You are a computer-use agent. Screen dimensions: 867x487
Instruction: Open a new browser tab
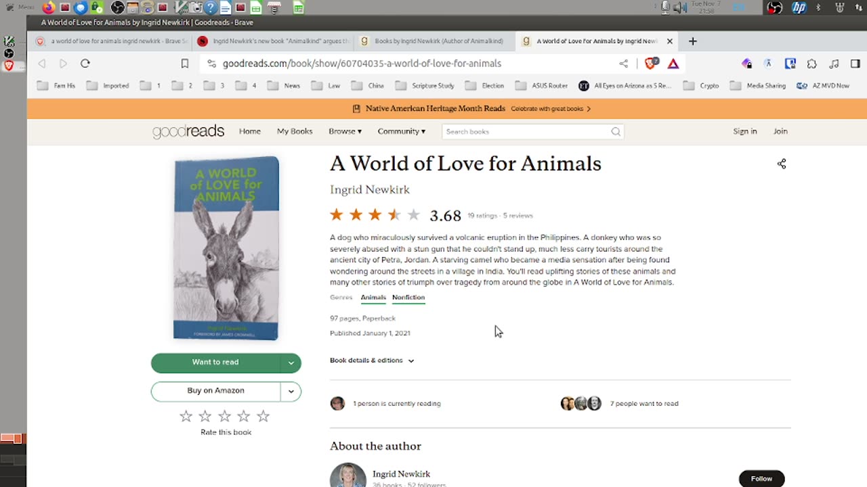coord(692,41)
